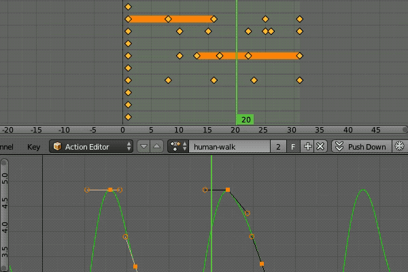Select the lower keyframe point on the first curve
The height and width of the screenshot is (272, 408).
click(135, 267)
